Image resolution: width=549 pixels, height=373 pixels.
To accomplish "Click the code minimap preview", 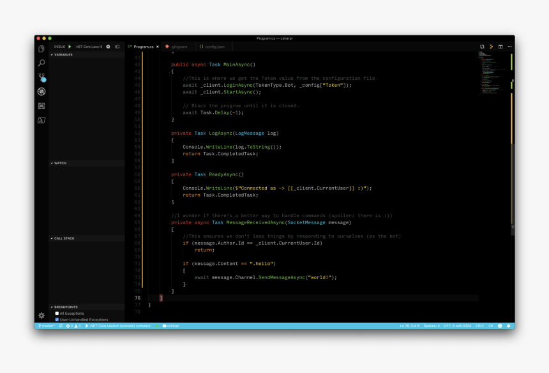I will [493, 73].
